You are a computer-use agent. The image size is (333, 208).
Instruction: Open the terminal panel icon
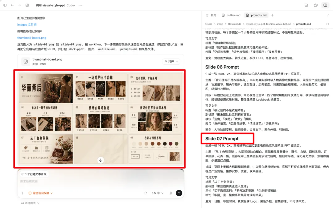[306, 5]
